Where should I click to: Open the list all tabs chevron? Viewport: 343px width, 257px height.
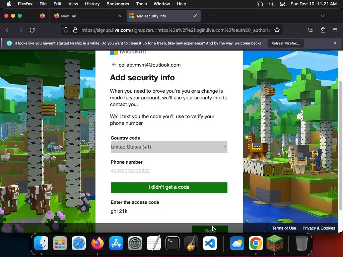point(323,16)
